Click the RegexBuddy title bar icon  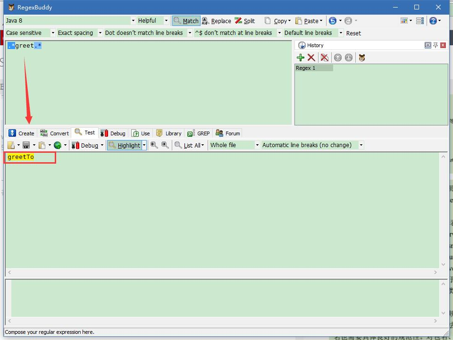tap(11, 7)
